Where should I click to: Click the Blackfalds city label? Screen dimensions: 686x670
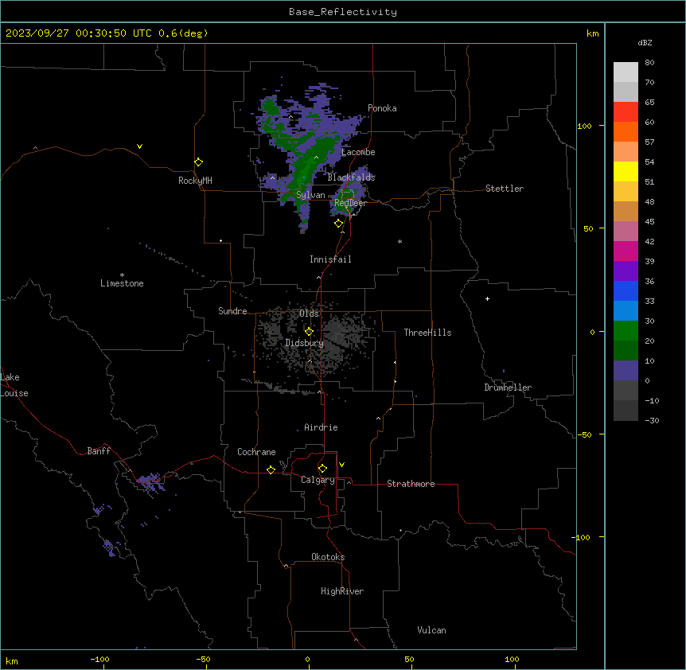[351, 177]
